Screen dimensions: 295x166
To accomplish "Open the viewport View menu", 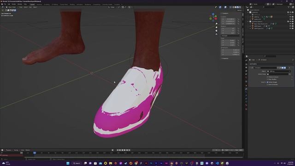I will click(x=21, y=7).
